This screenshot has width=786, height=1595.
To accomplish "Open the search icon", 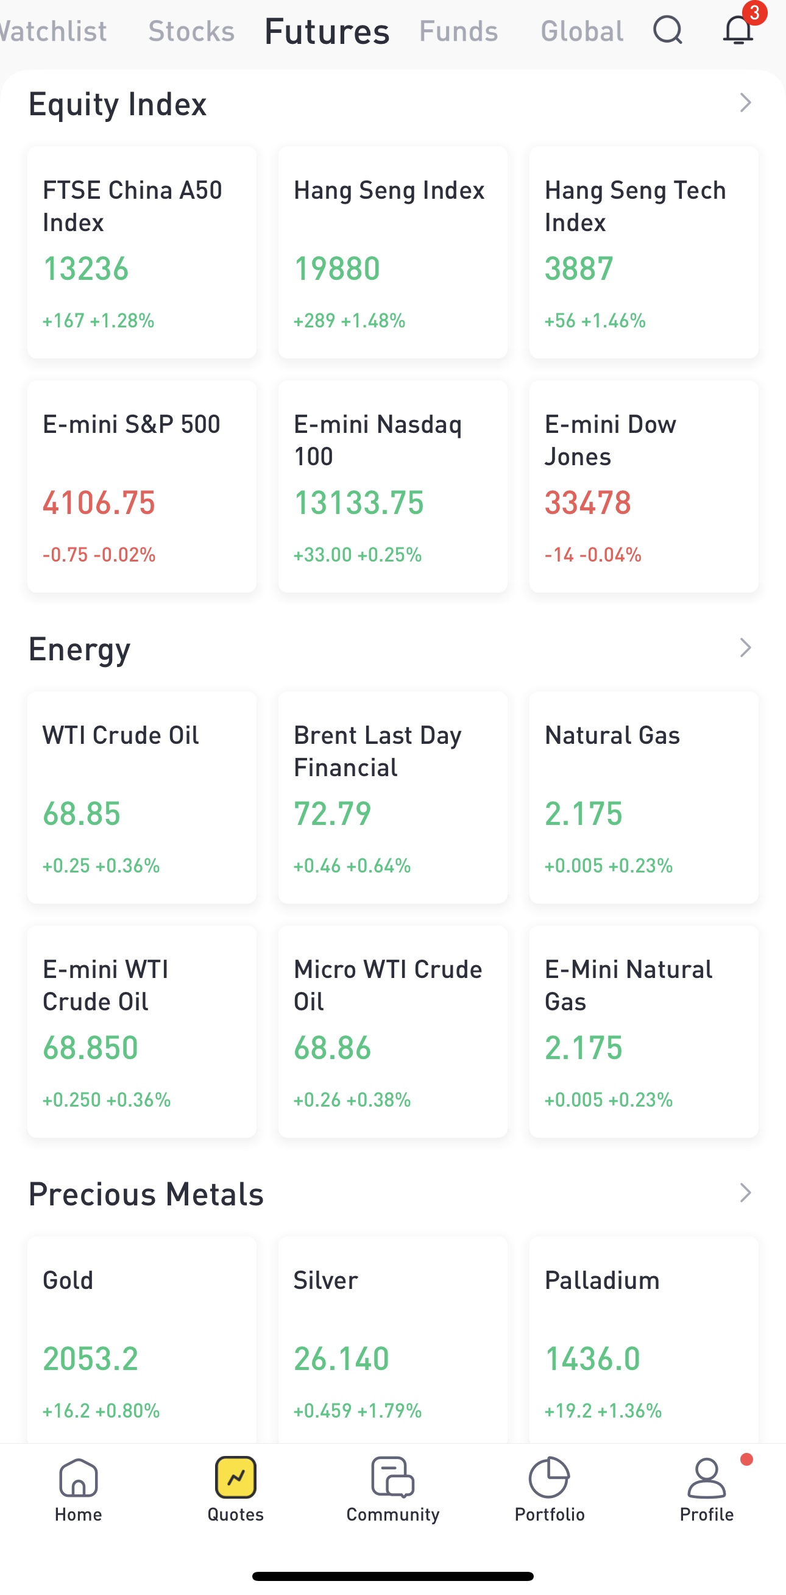I will (x=667, y=30).
